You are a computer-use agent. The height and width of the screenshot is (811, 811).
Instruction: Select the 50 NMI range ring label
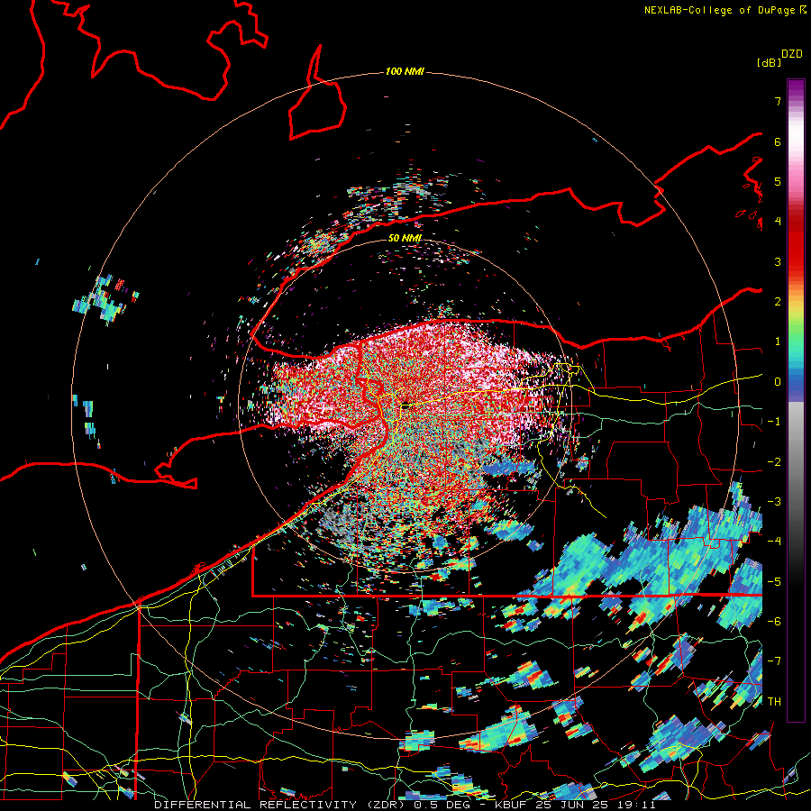coord(405,238)
